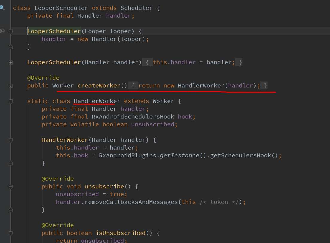The width and height of the screenshot is (330, 243).
Task: Click the overridden-class gutter icon beside LooperScheduler class
Action: tap(2, 7)
